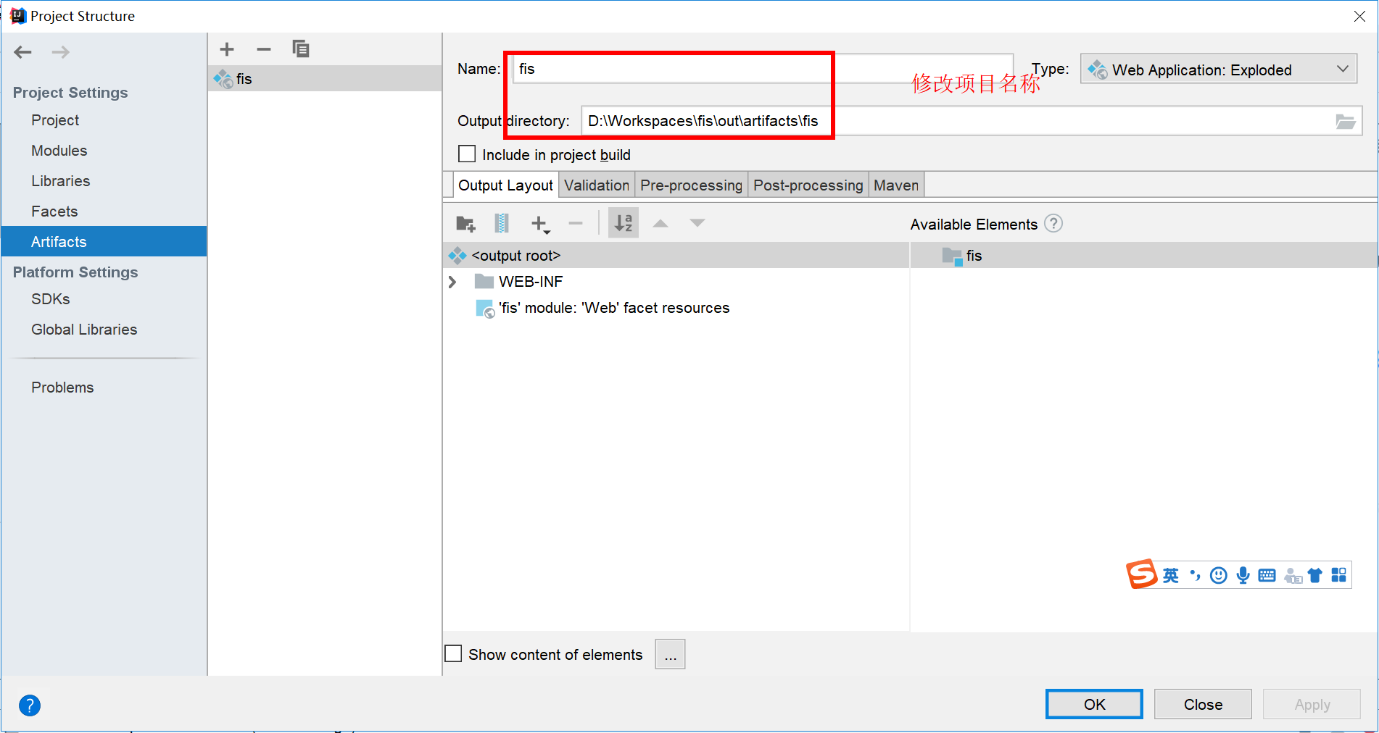The height and width of the screenshot is (733, 1379).
Task: Select the fis artifact in the list
Action: [325, 79]
